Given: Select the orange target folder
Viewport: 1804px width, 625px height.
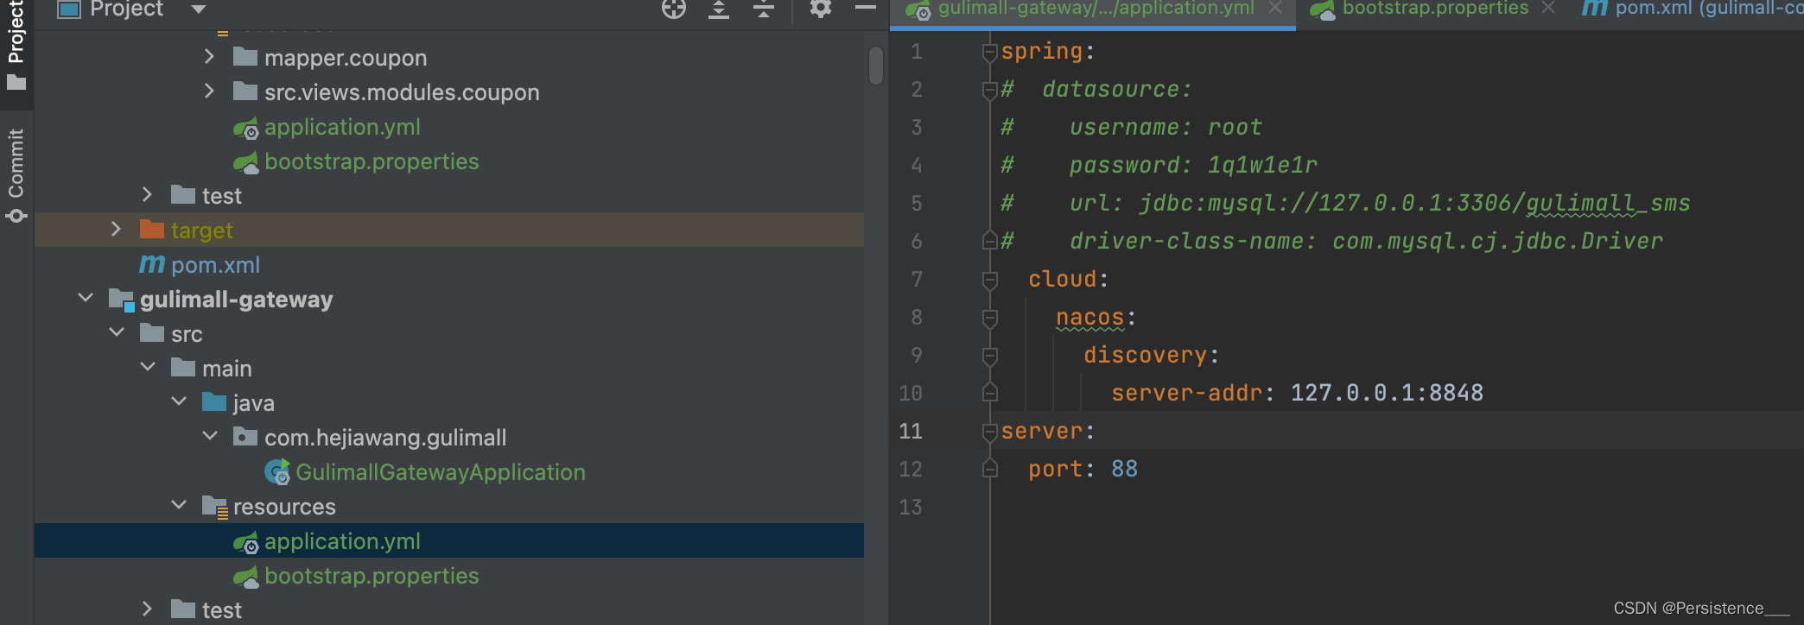Looking at the screenshot, I should pos(202,230).
